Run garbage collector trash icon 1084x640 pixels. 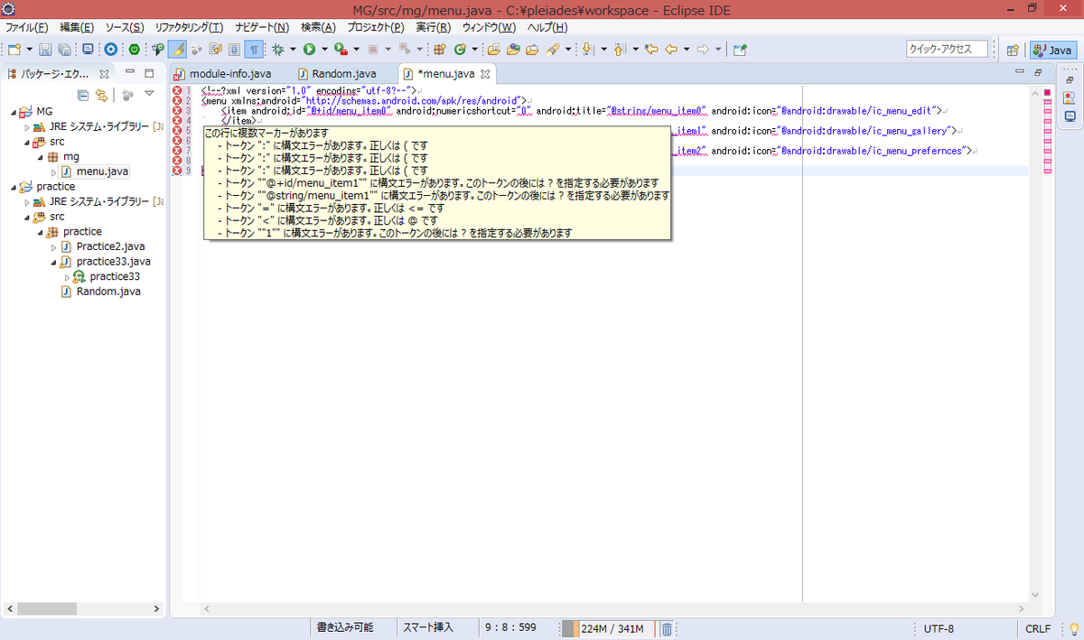point(667,628)
